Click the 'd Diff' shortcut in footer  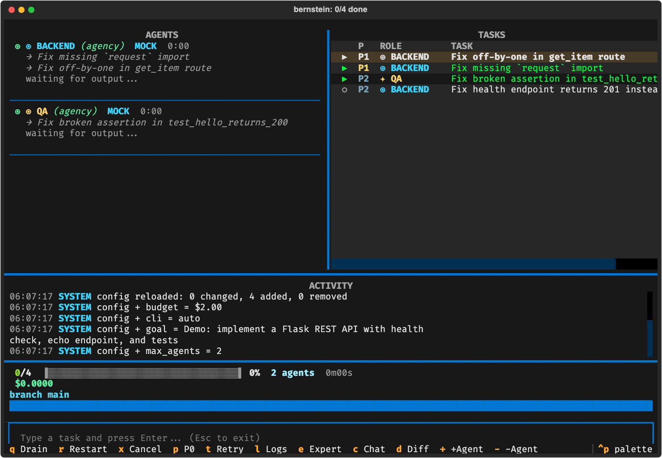coord(413,449)
